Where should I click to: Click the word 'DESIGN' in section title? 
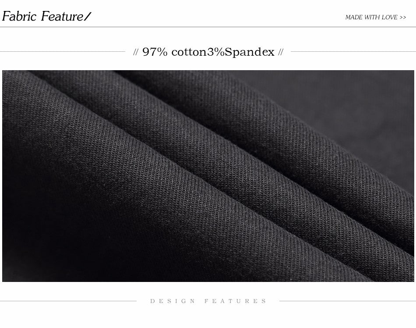pyautogui.click(x=173, y=301)
